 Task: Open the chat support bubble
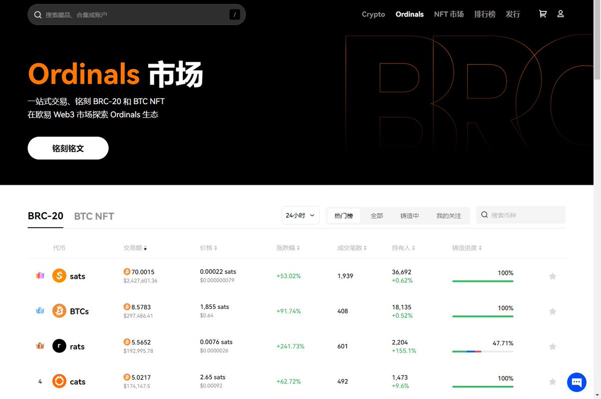(576, 382)
